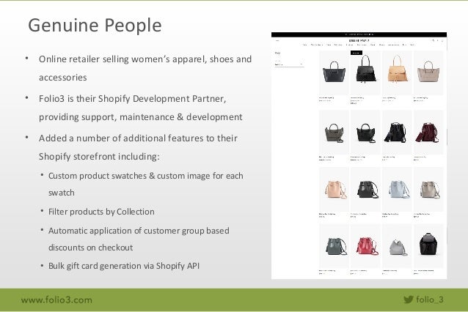Click the light taupe tote bag thumbnail
The height and width of the screenshot is (312, 468).
[428, 73]
